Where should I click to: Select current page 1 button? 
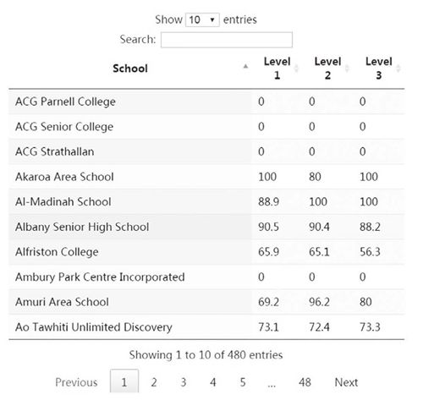tap(124, 381)
